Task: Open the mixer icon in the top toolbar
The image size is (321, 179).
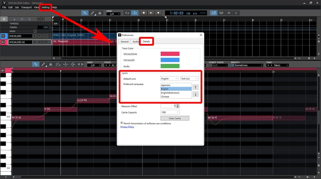Action: click(221, 13)
